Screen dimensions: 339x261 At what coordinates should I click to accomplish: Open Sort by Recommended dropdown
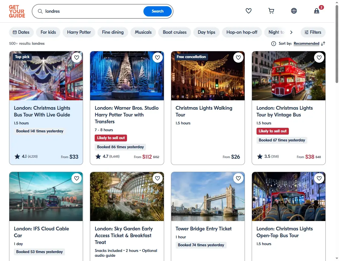click(x=306, y=44)
